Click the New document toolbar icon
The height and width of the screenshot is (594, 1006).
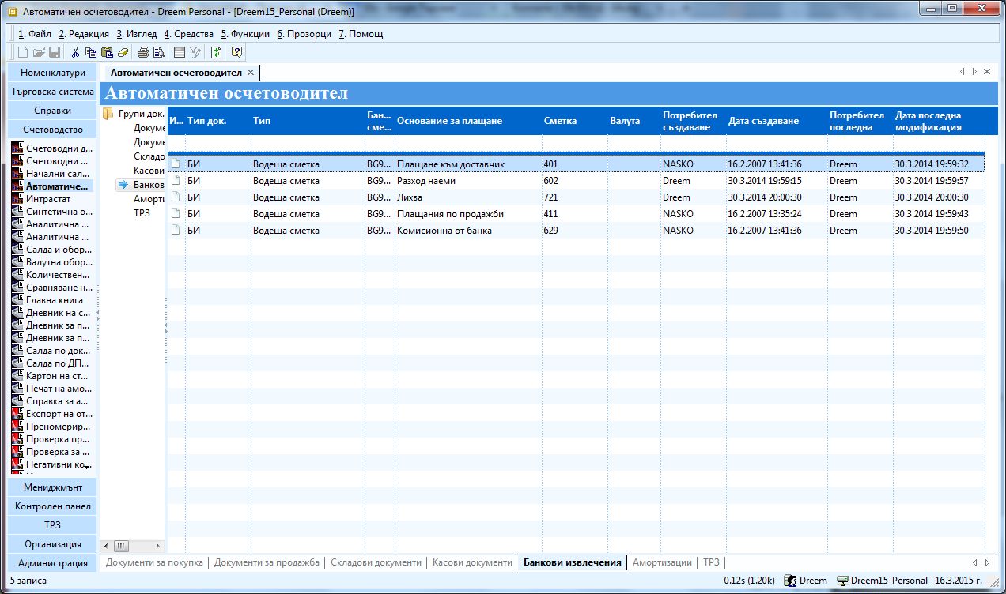[x=23, y=52]
